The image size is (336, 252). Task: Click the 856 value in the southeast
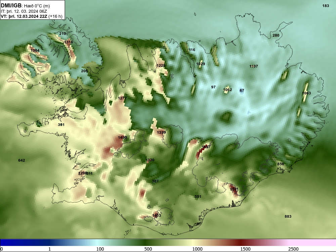[281, 164]
